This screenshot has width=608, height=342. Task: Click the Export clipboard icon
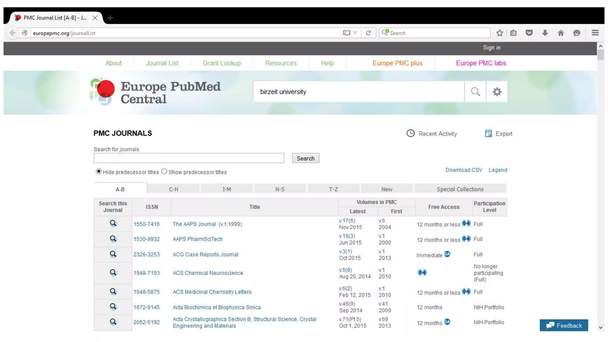tap(488, 133)
